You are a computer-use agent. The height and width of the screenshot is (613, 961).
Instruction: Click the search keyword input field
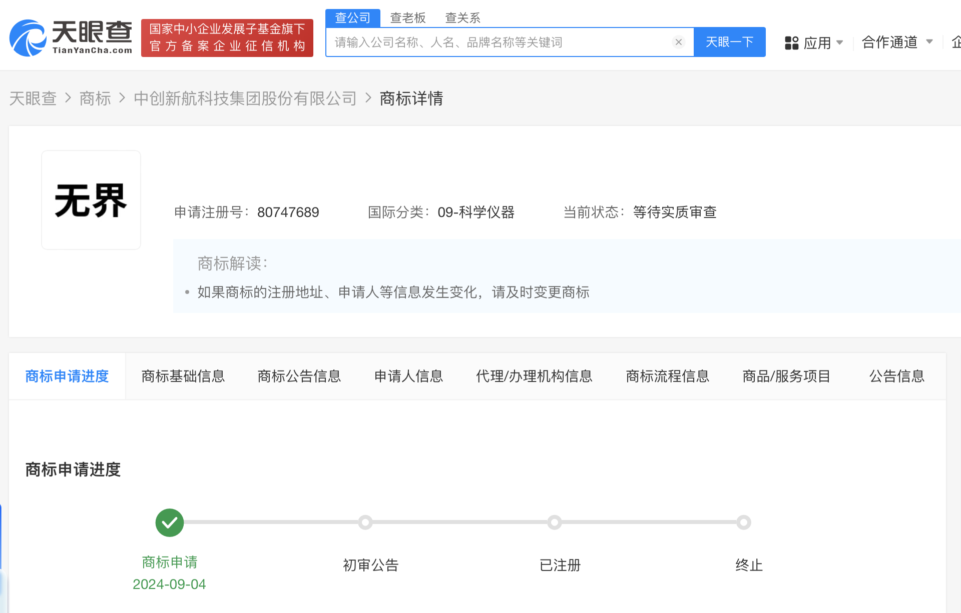(x=501, y=42)
